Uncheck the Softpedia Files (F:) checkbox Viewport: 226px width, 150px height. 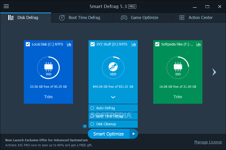pyautogui.click(x=157, y=44)
